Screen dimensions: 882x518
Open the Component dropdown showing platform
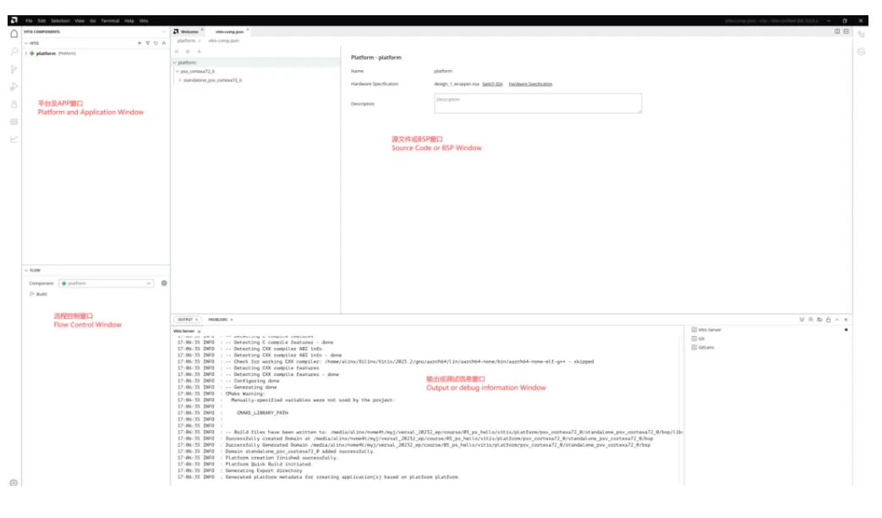tap(106, 283)
